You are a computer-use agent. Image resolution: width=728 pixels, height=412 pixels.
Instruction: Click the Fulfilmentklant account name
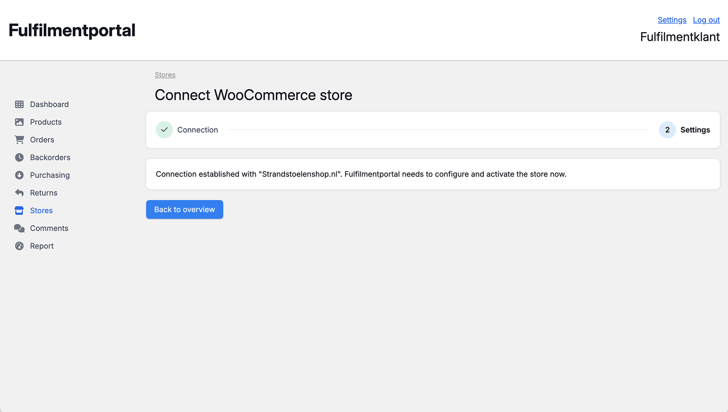pos(680,37)
